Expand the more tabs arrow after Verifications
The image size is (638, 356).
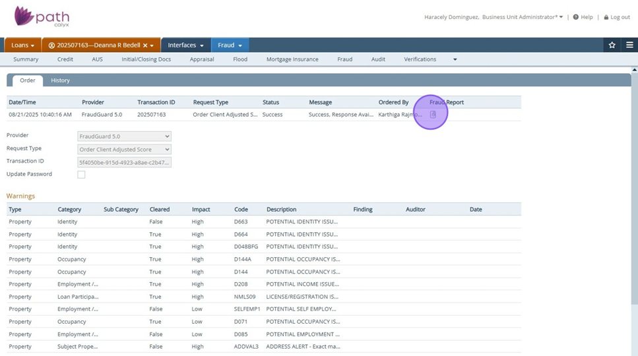pos(455,59)
